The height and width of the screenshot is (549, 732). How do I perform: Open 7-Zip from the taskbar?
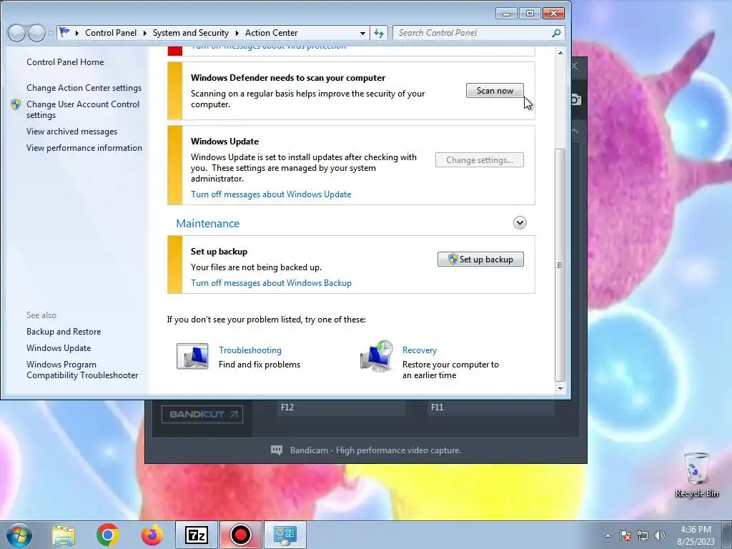click(196, 535)
